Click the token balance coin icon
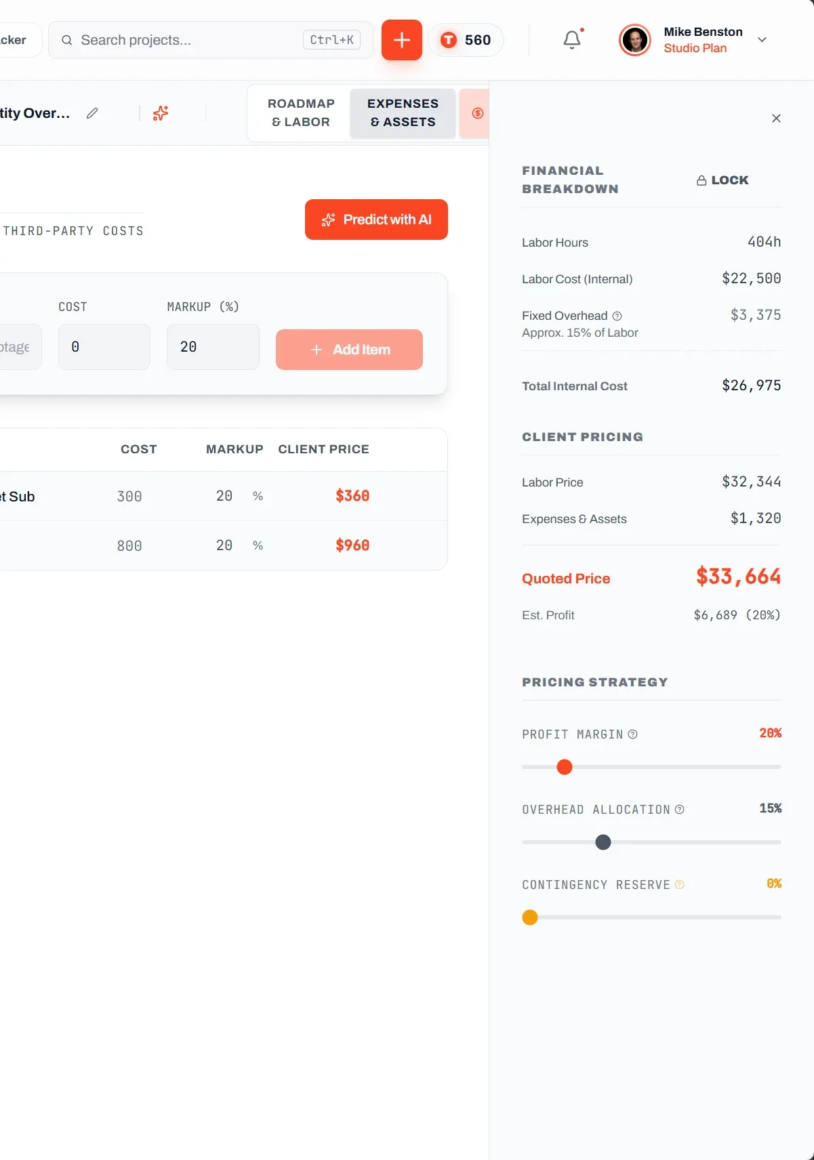 [x=449, y=40]
